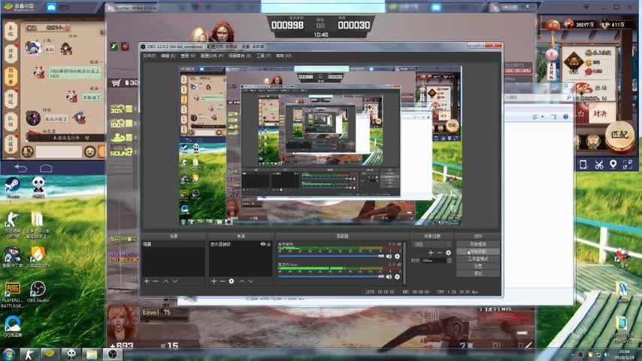Open the File (F) menu in OBS
Image resolution: width=642 pixels, height=361 pixels.
tap(149, 56)
